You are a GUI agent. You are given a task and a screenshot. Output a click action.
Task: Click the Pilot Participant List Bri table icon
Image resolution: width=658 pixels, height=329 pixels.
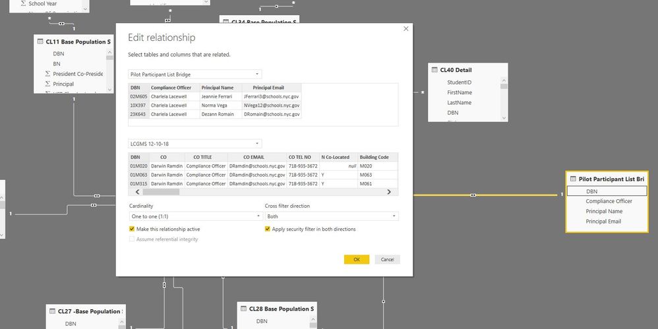click(573, 179)
